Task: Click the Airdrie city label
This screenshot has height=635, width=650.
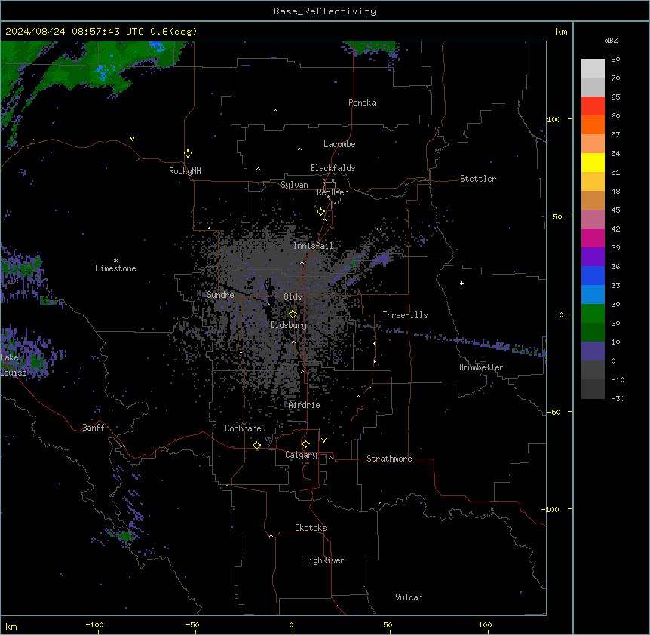Action: [x=304, y=405]
